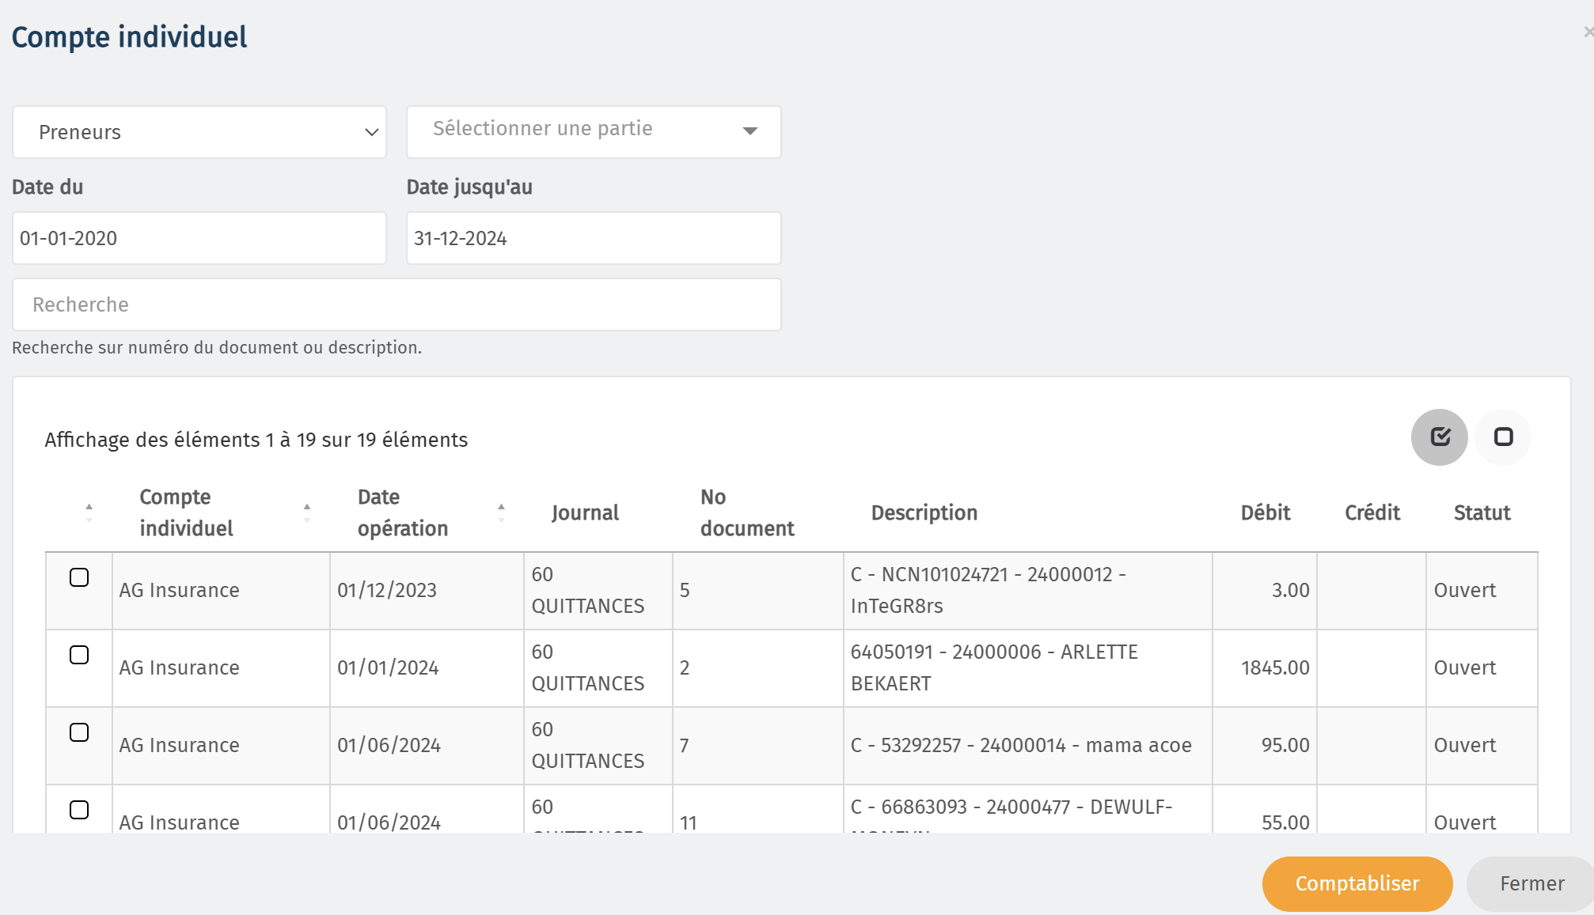The image size is (1594, 915).
Task: Click the deselect-all empty square icon
Action: tap(1503, 437)
